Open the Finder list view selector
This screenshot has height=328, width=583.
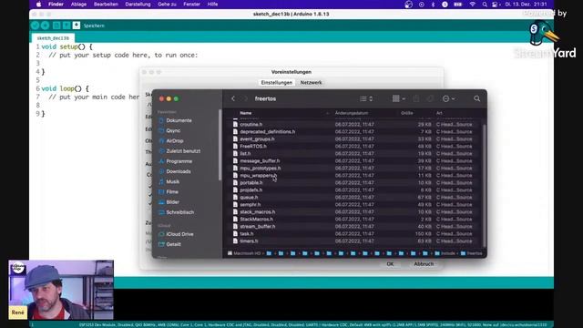(366, 98)
